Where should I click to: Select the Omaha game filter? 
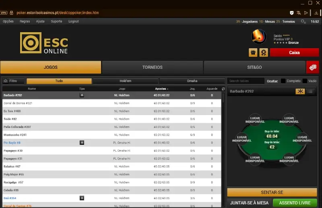[x=192, y=81]
